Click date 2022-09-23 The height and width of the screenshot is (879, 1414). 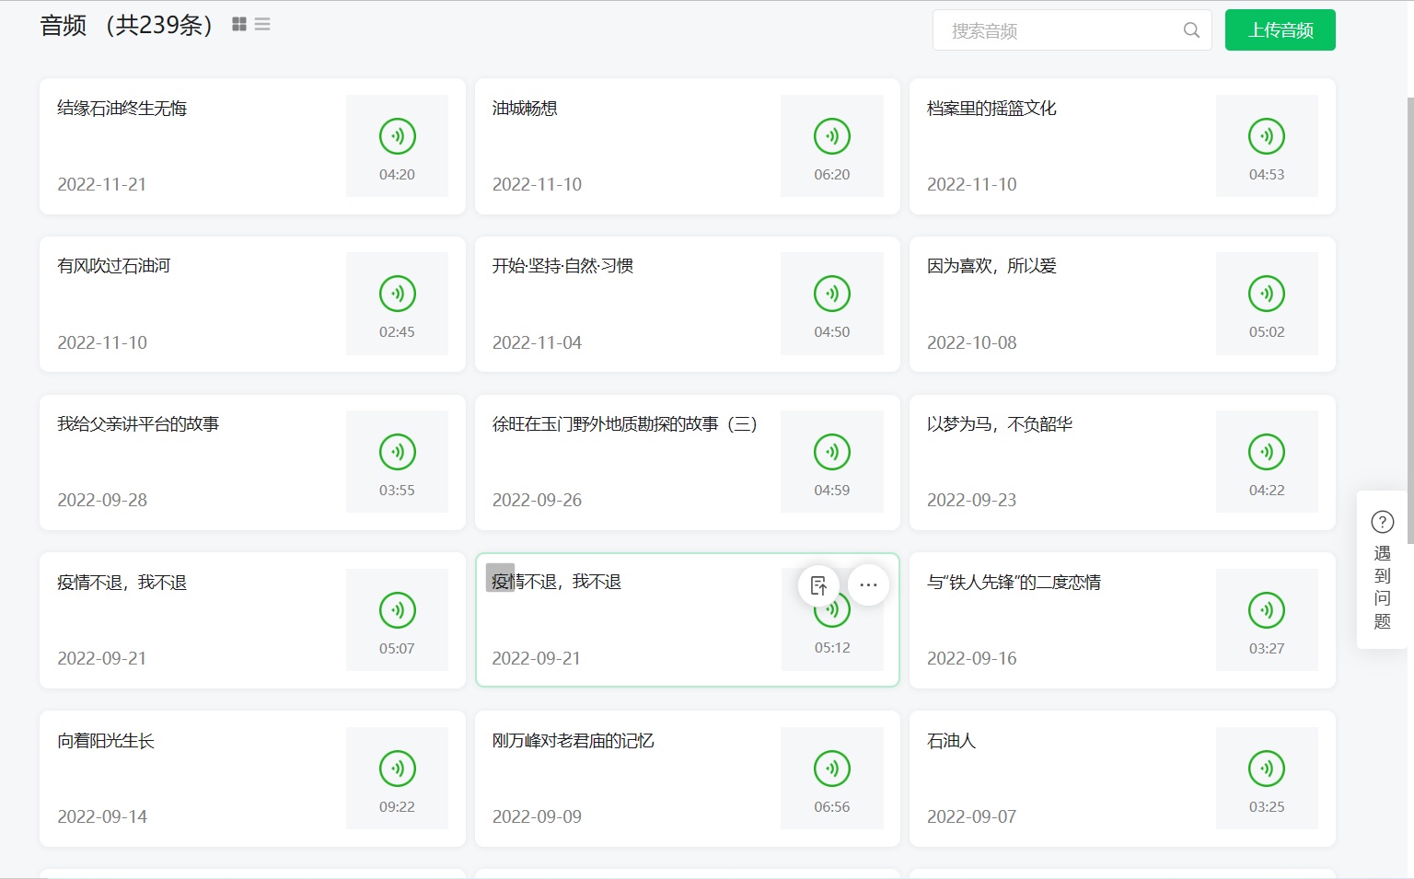click(x=972, y=500)
